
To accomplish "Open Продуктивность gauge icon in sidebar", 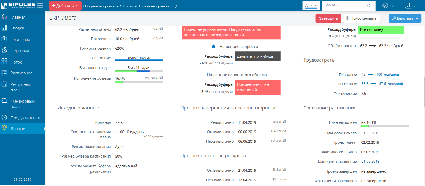I will [x=4, y=117].
